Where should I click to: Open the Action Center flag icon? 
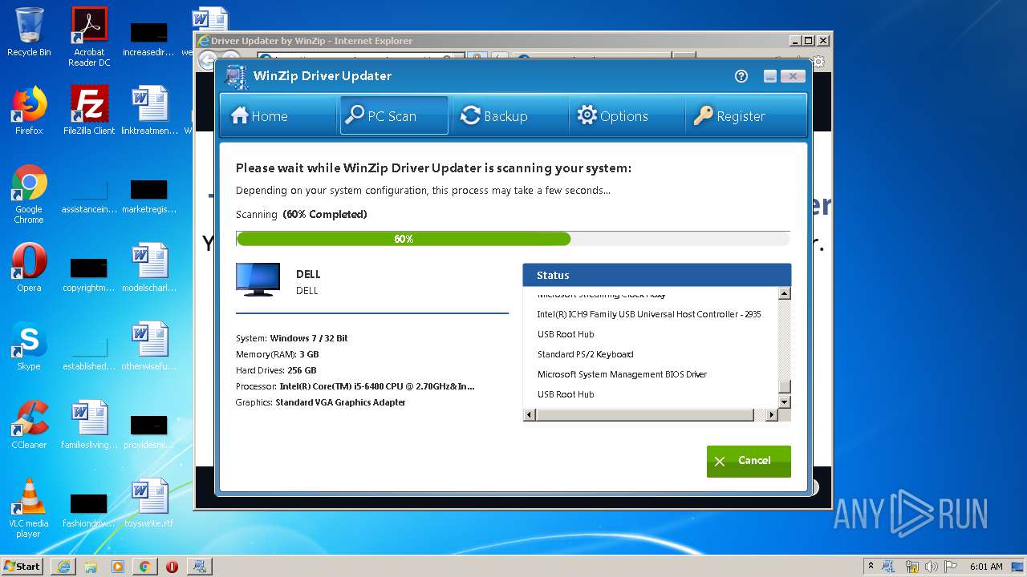pyautogui.click(x=951, y=567)
